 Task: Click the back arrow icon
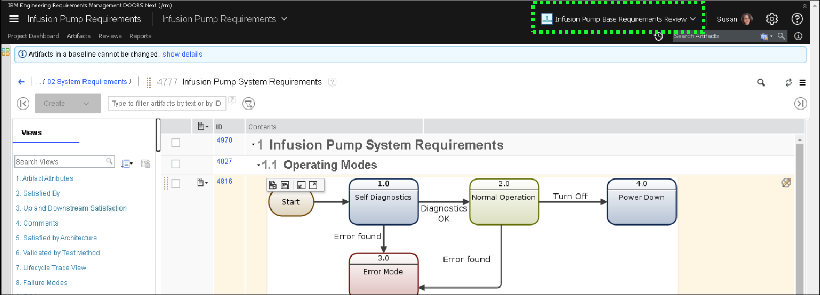pyautogui.click(x=21, y=82)
